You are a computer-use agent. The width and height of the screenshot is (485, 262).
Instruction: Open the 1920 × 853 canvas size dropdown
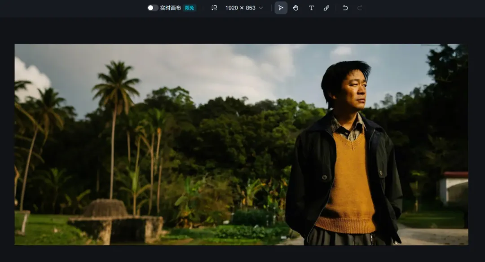244,8
